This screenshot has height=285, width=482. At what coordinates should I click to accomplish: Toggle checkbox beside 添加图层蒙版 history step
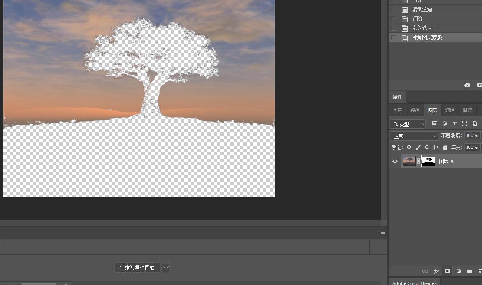pyautogui.click(x=394, y=37)
